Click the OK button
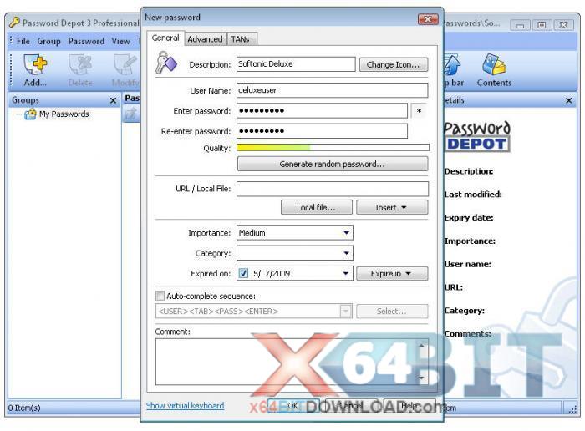This screenshot has width=585, height=431. pyautogui.click(x=293, y=406)
